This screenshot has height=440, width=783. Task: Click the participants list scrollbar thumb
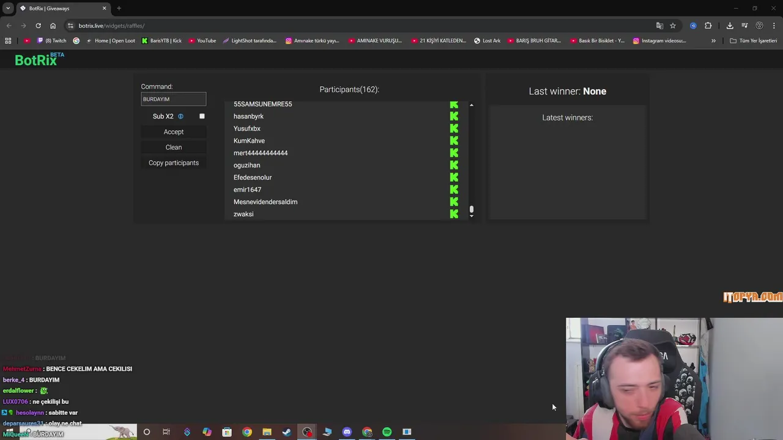click(x=472, y=210)
